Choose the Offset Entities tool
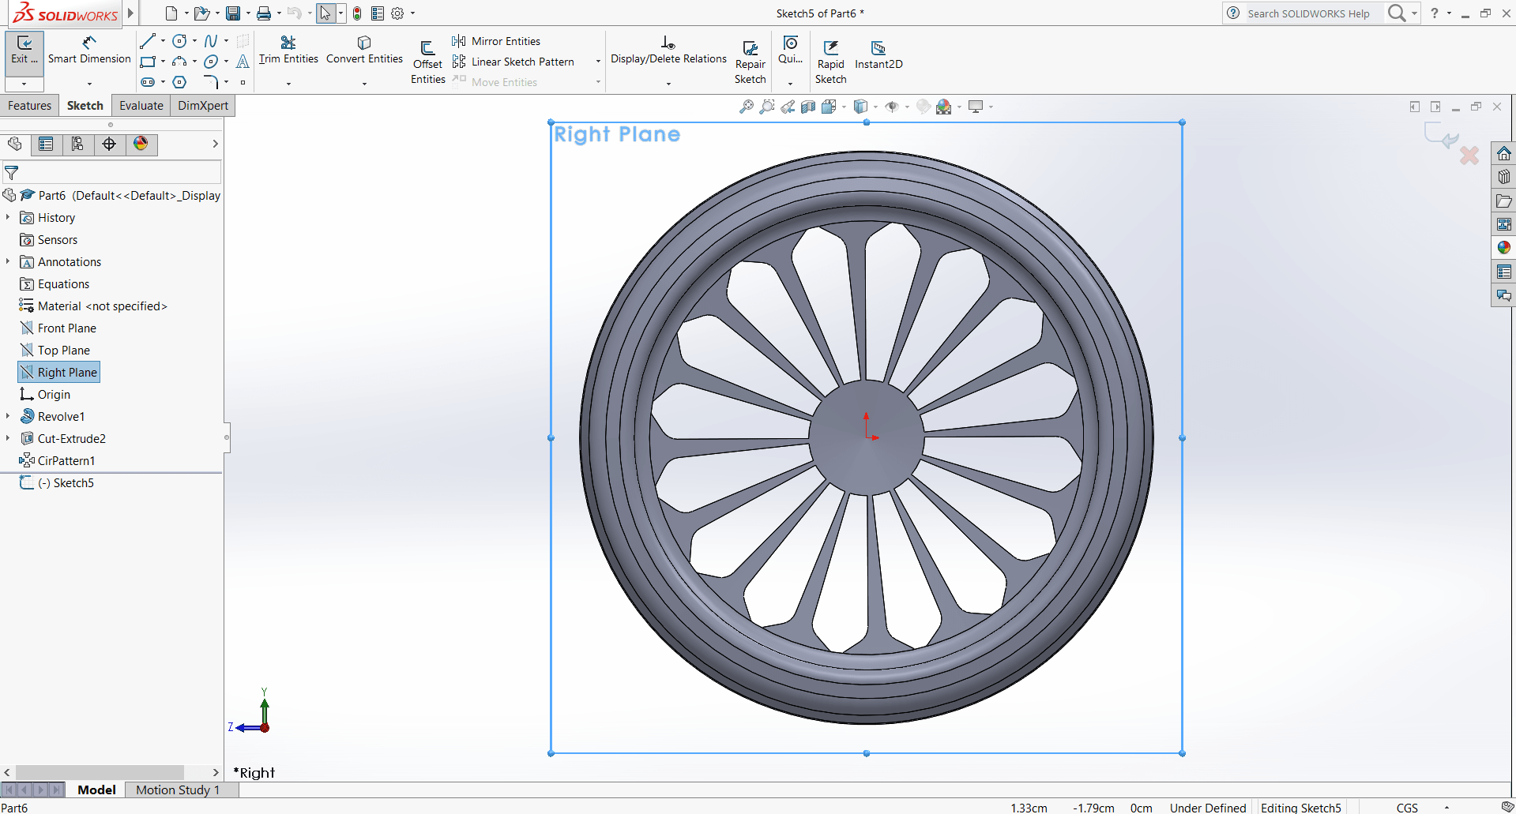Screen dimensions: 1516x814 pyautogui.click(x=427, y=61)
